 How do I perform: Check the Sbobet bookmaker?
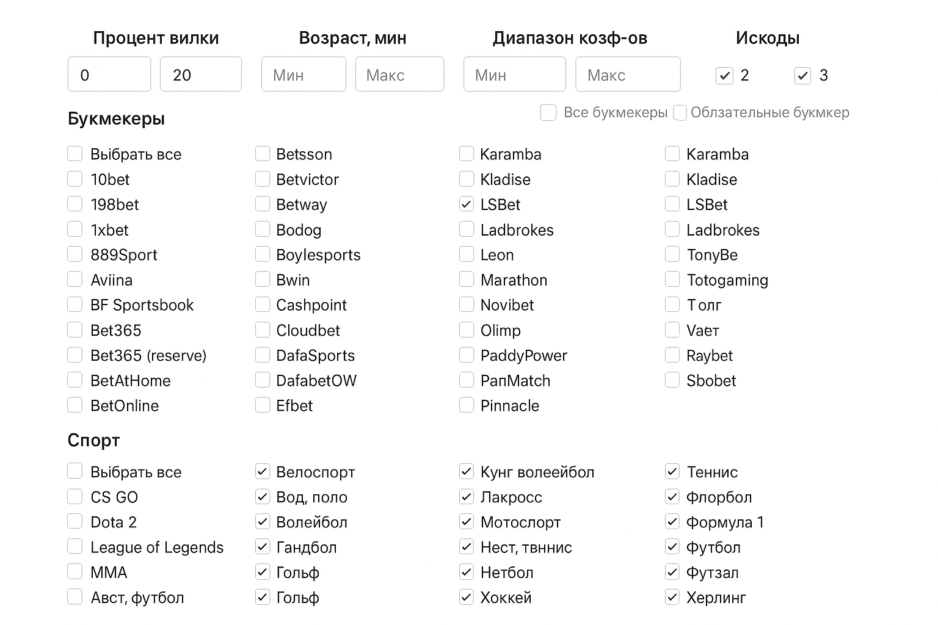(x=672, y=380)
